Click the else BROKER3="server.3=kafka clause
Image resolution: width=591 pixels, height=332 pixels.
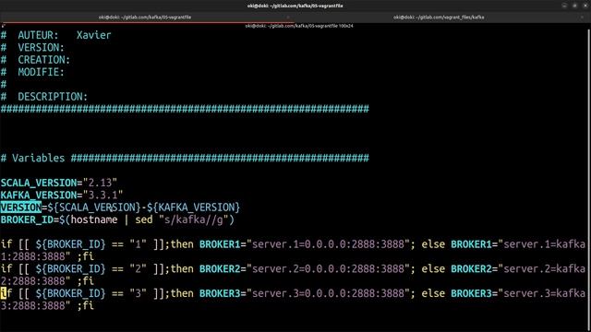[503, 293]
